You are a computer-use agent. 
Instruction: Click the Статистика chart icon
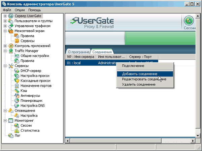17,130
